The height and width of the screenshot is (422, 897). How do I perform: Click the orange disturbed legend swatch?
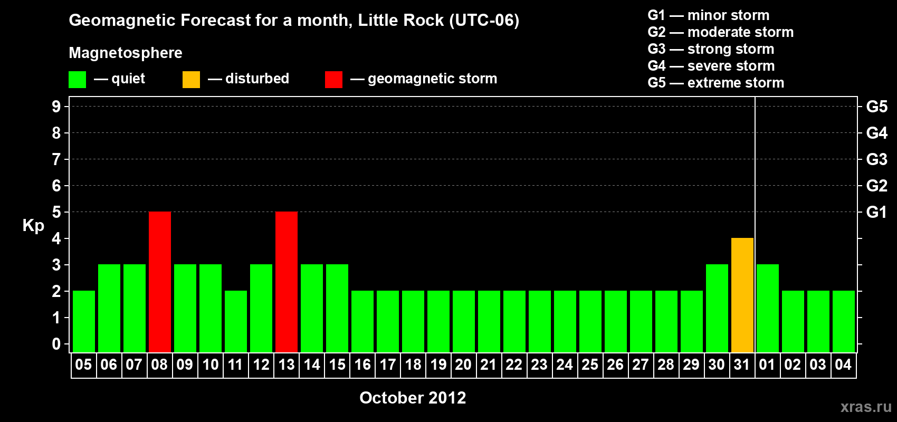click(191, 80)
